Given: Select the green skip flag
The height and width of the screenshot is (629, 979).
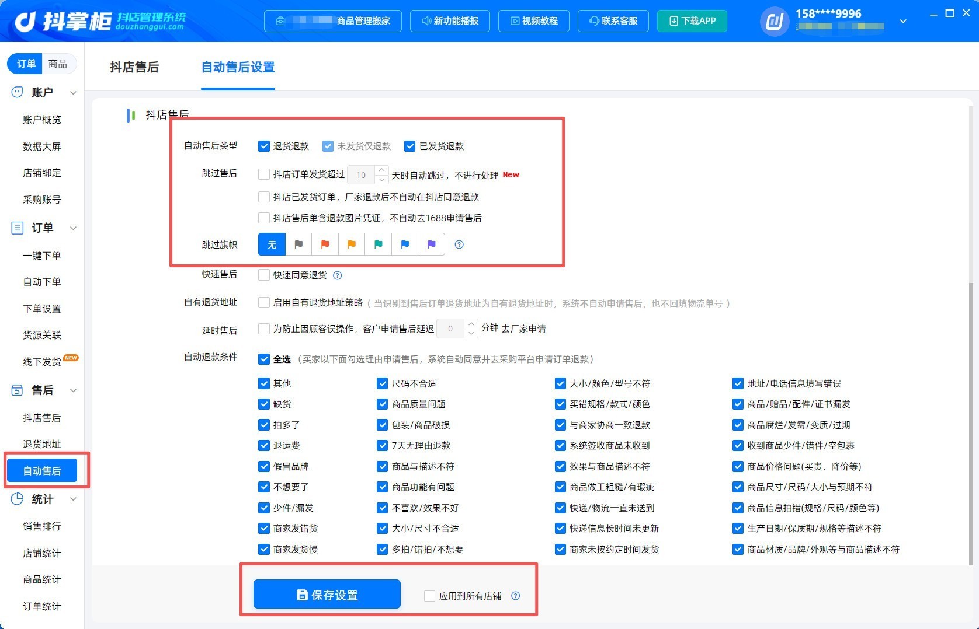Looking at the screenshot, I should [379, 244].
